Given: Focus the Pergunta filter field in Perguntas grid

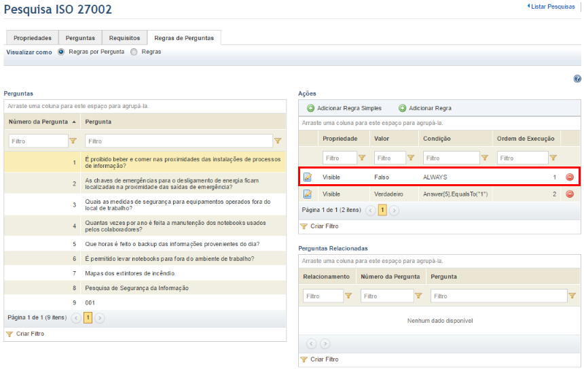Looking at the screenshot, I should [179, 141].
